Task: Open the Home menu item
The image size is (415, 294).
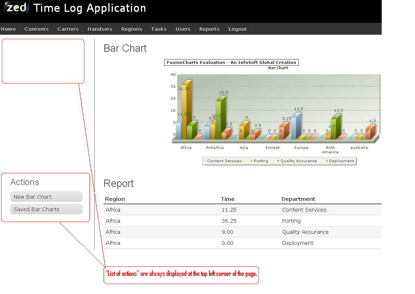Action: click(x=8, y=29)
